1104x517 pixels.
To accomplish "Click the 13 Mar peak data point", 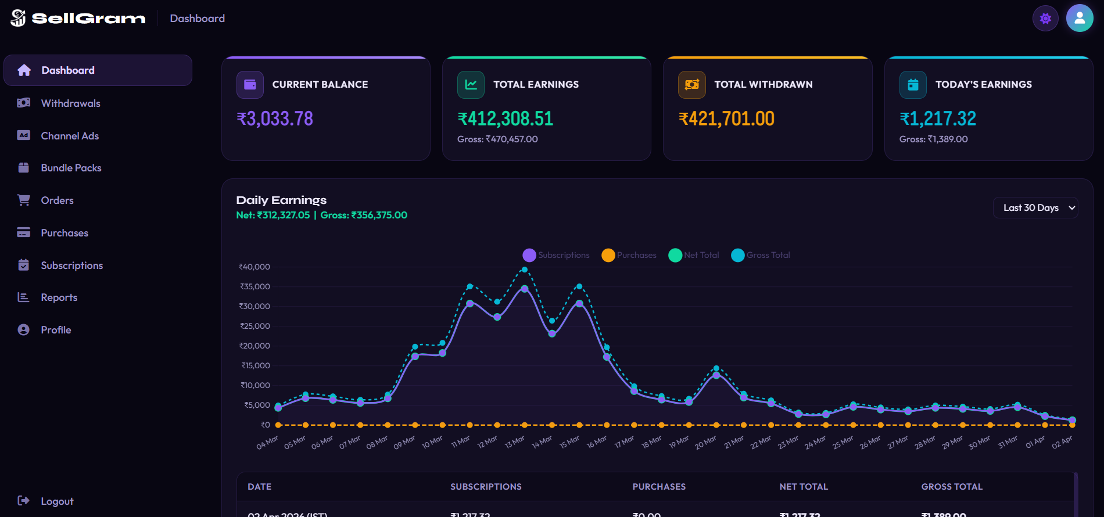I will 525,270.
